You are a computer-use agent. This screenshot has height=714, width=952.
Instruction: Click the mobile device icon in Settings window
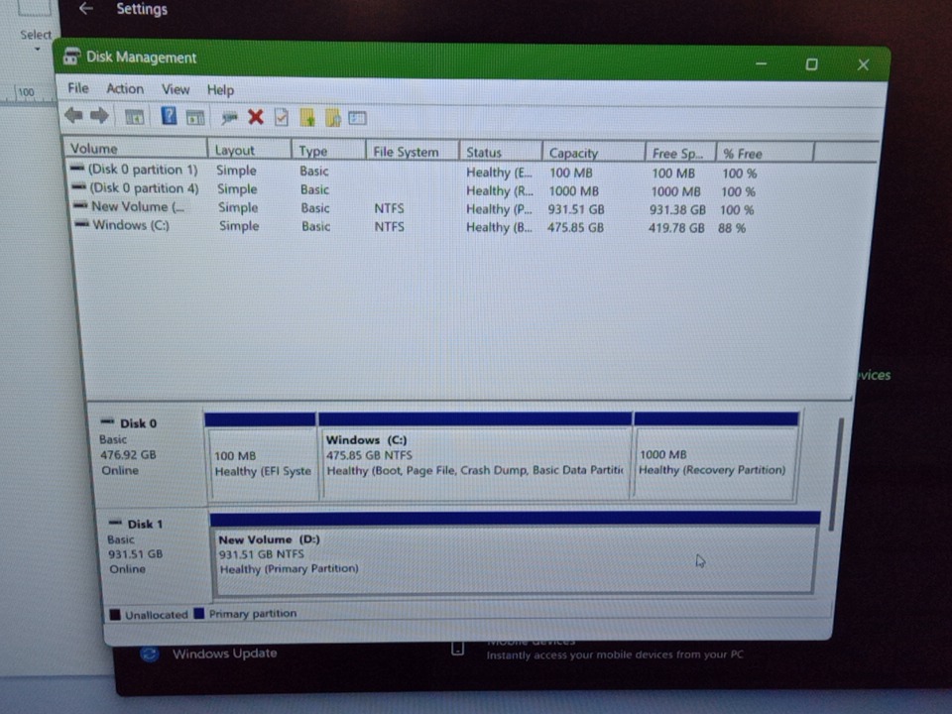coord(458,649)
